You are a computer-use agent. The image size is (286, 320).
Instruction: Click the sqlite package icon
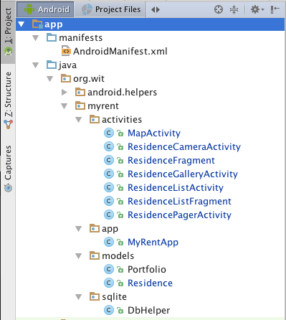coord(95,296)
